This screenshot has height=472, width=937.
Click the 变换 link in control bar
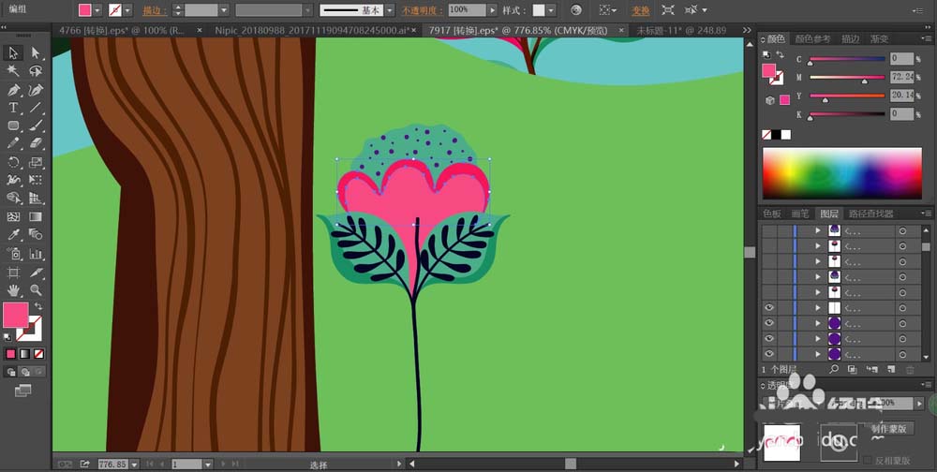pos(640,10)
